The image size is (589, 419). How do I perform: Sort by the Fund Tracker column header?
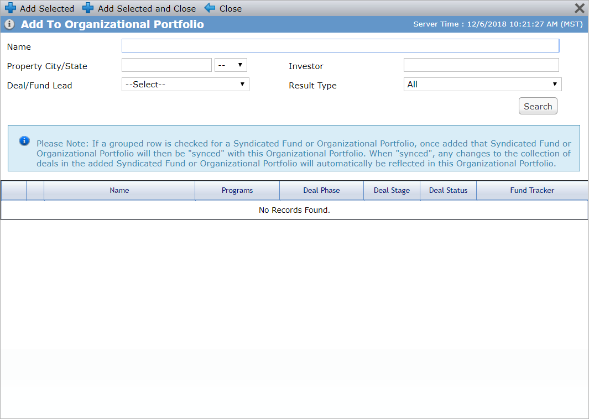point(532,190)
